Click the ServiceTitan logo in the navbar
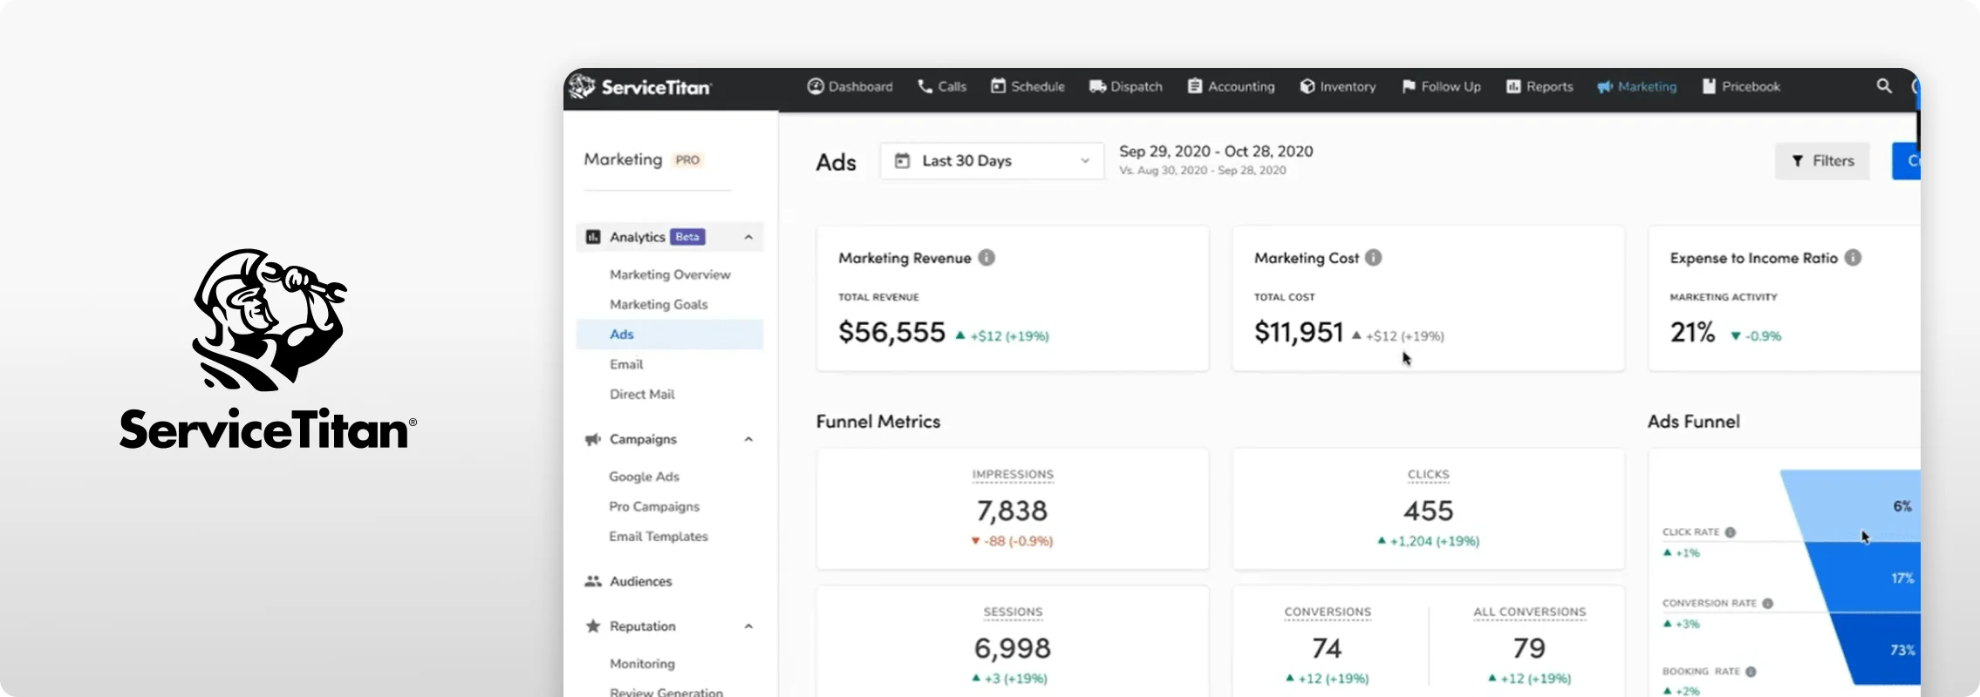 [640, 86]
